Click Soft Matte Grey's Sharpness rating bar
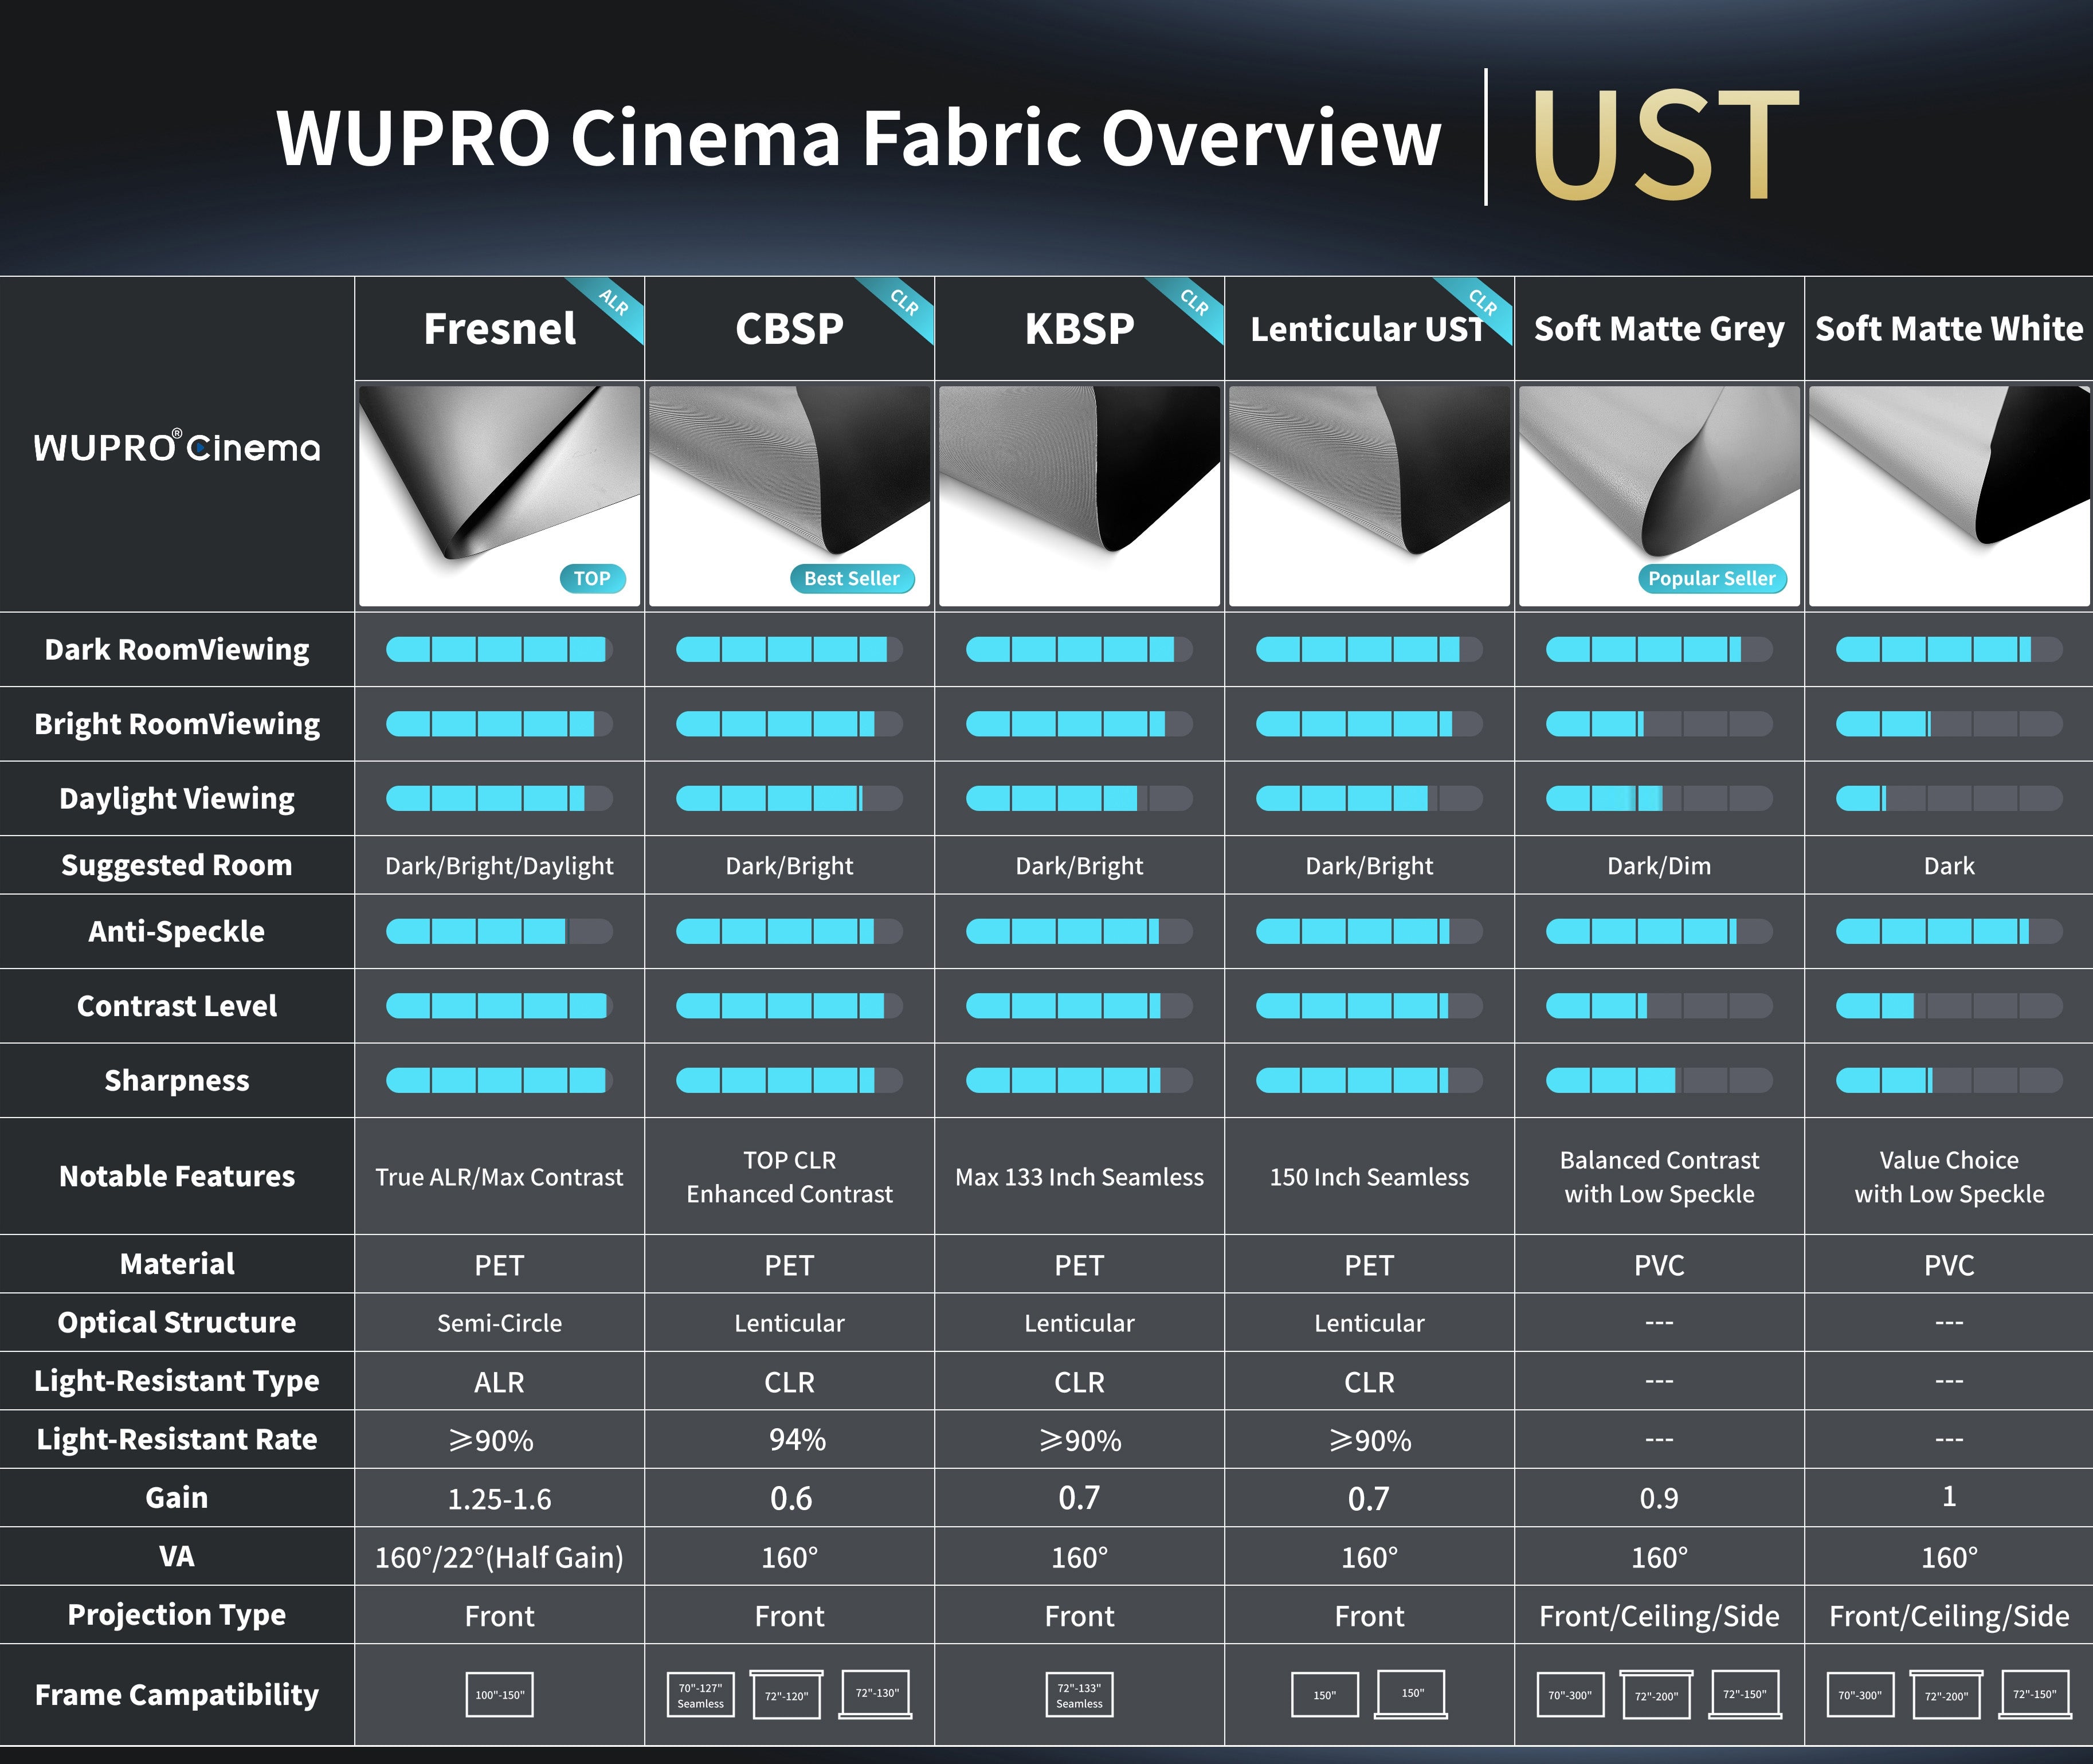Image resolution: width=2093 pixels, height=1764 pixels. (1659, 1080)
